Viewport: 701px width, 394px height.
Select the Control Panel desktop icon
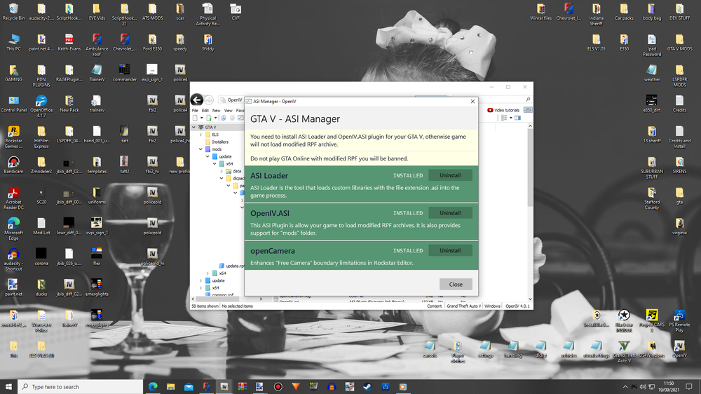pyautogui.click(x=13, y=104)
